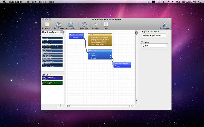Open Preferences from the toolbar
This screenshot has height=127, width=204.
coord(165,26)
